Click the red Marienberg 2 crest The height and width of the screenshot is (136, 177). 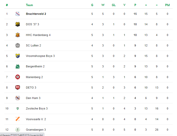pos(18,77)
